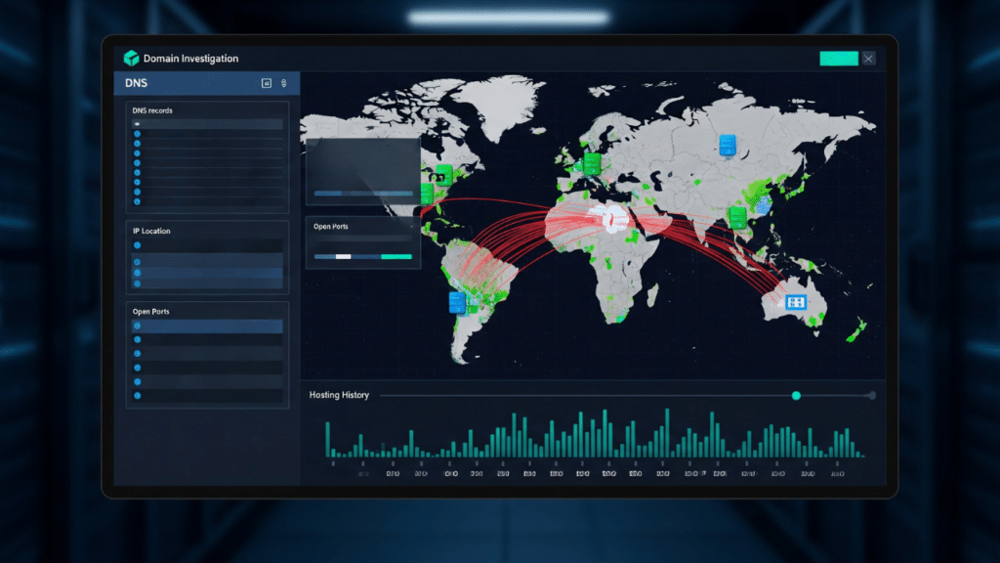Expand the DNS records section header
Viewport: 1000px width, 563px height.
(x=153, y=110)
